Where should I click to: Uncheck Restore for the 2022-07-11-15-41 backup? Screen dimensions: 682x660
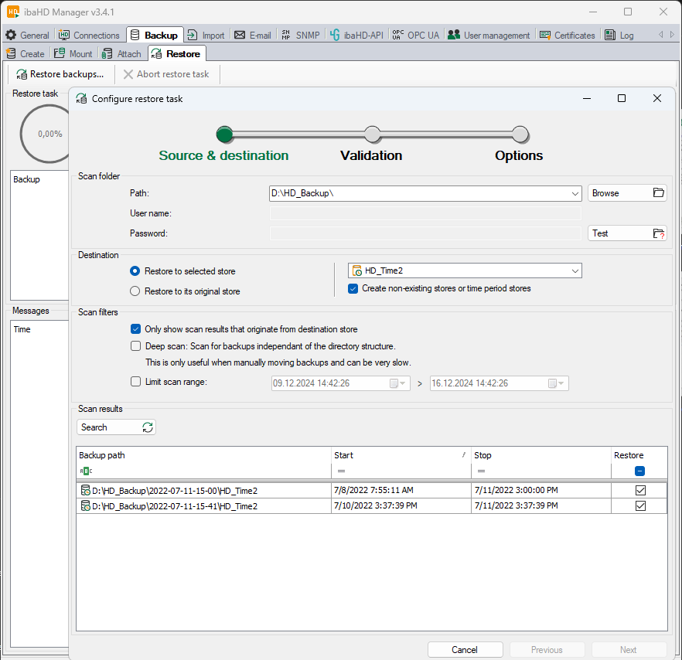pos(639,506)
